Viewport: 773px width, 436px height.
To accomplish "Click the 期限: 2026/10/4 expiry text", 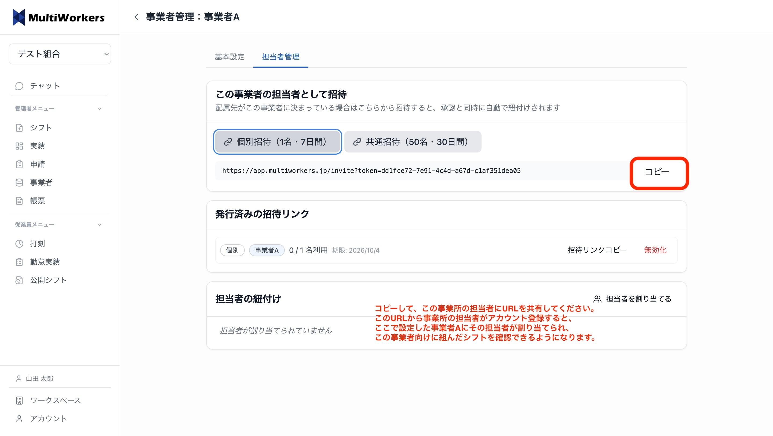I will pos(356,250).
